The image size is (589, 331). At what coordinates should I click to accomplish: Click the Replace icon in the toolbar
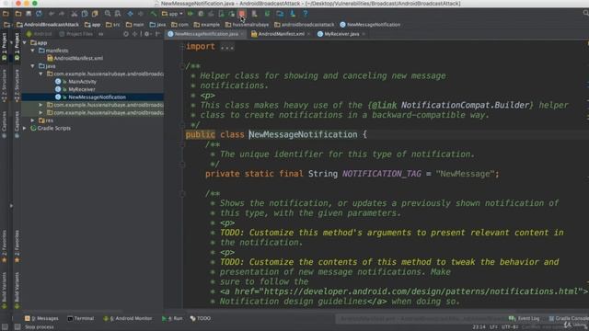(x=118, y=14)
